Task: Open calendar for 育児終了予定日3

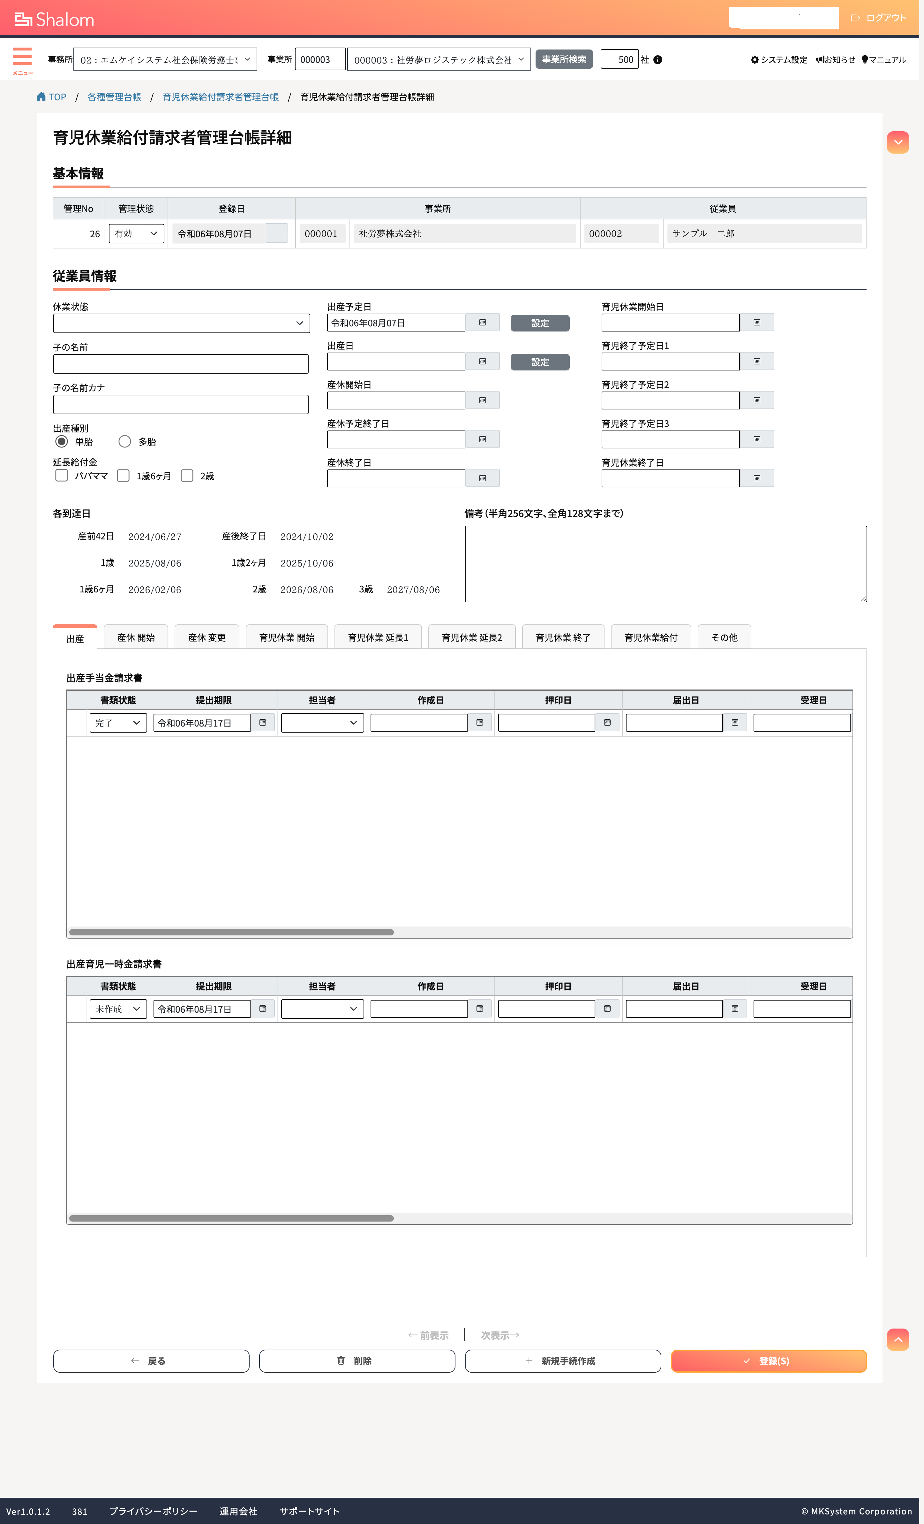Action: [757, 440]
